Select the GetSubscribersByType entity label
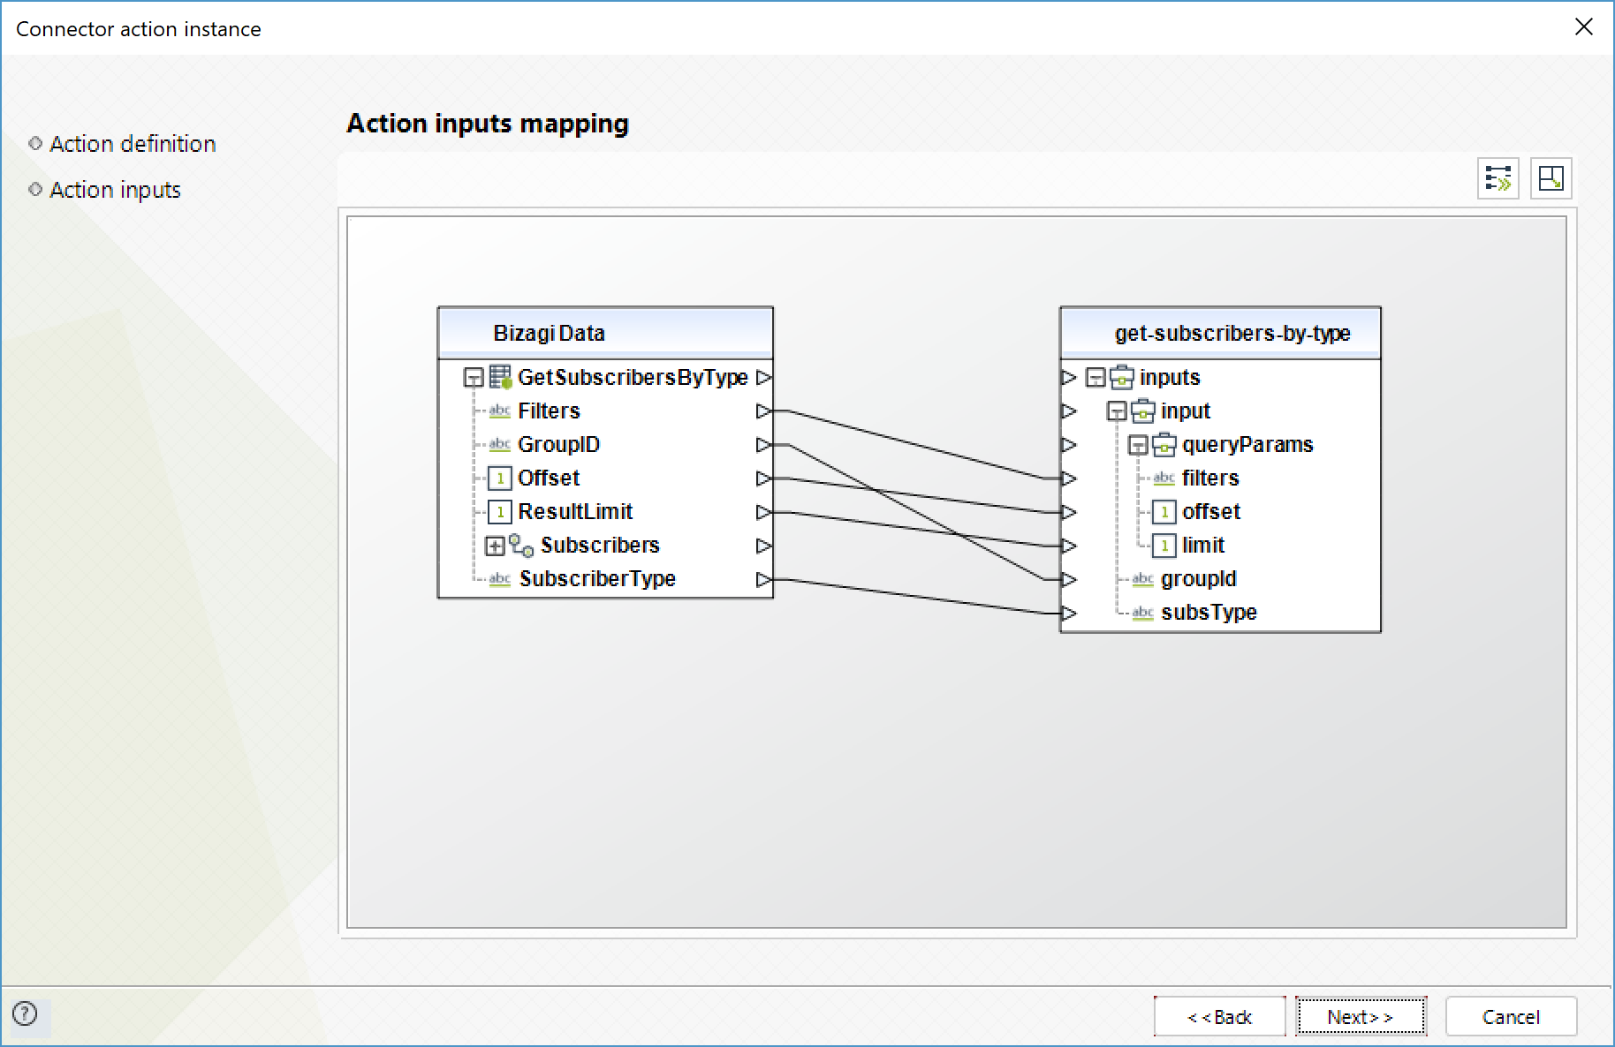This screenshot has height=1047, width=1615. pos(633,378)
